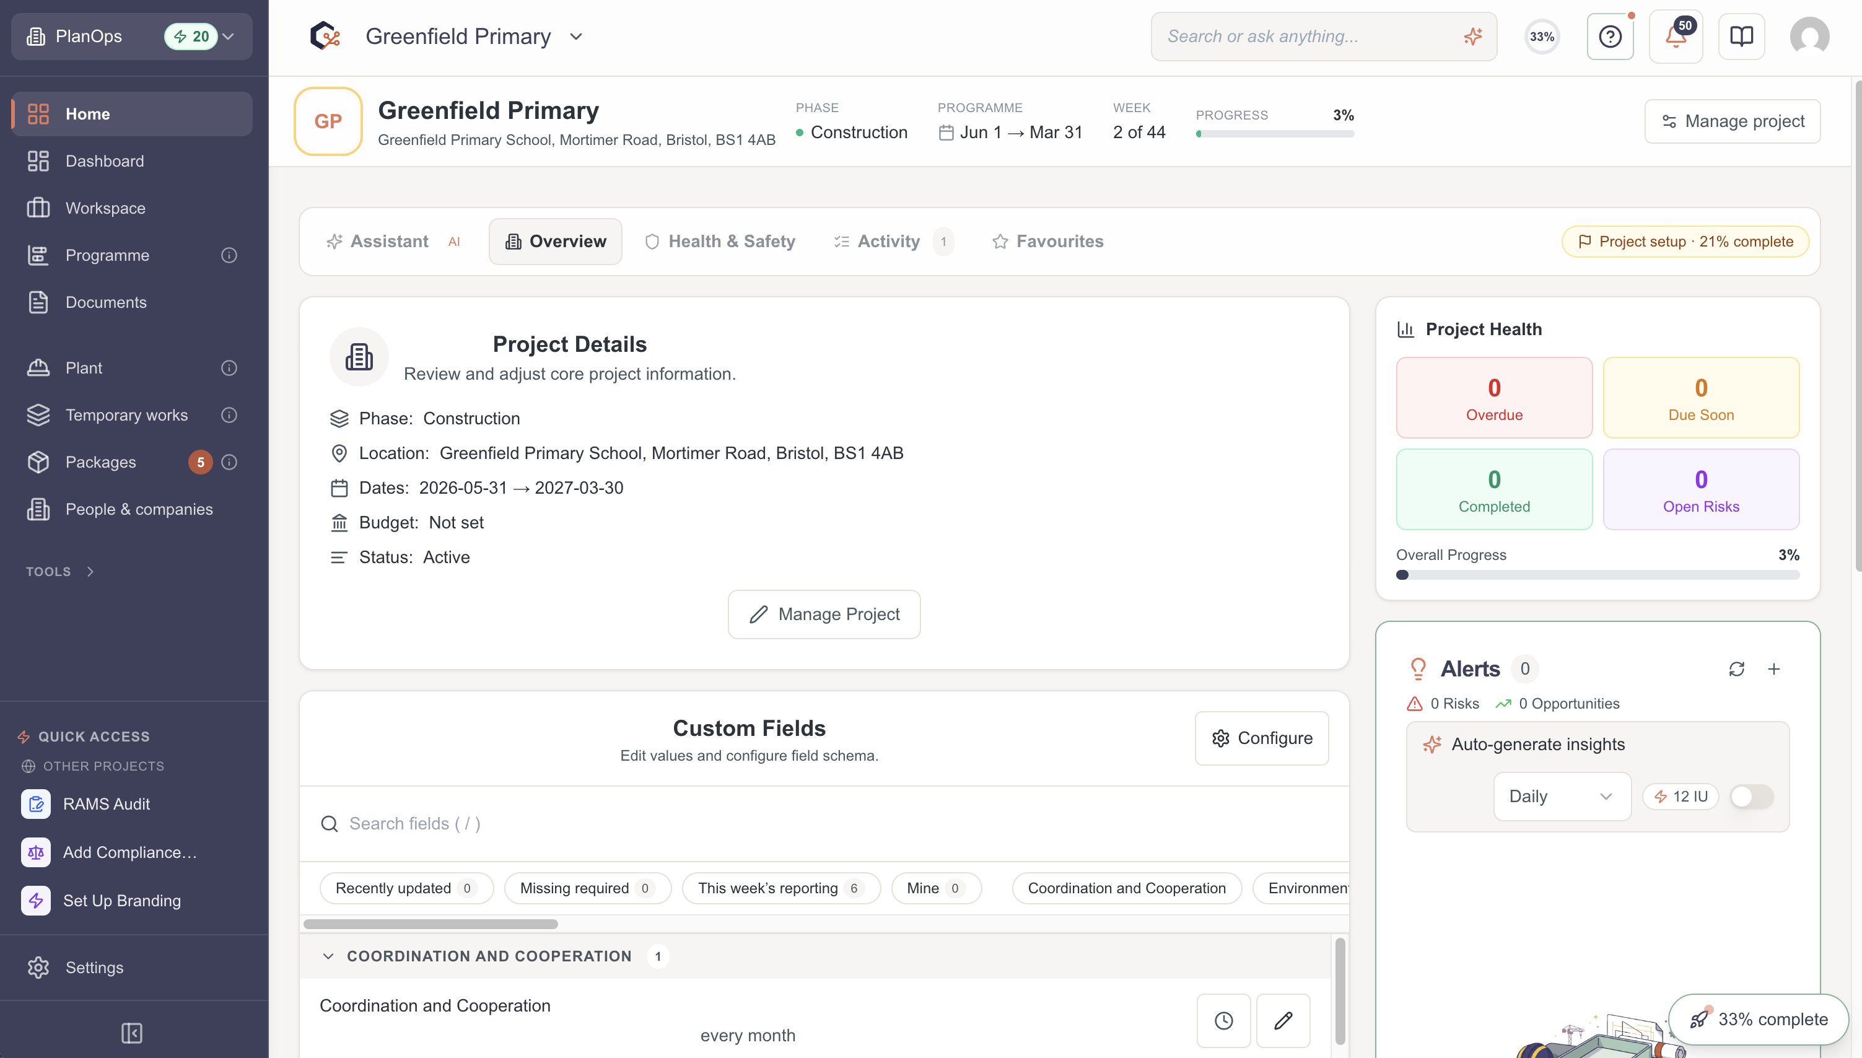The width and height of the screenshot is (1862, 1058).
Task: Click the Overdue health card
Action: coord(1493,398)
